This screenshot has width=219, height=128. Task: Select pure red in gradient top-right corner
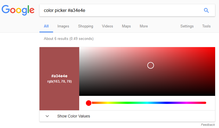click(214, 48)
